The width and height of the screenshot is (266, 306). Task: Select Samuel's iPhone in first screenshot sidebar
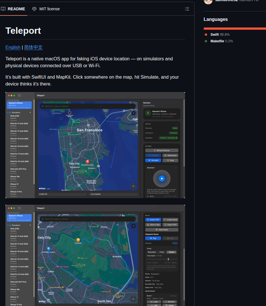coord(19,105)
